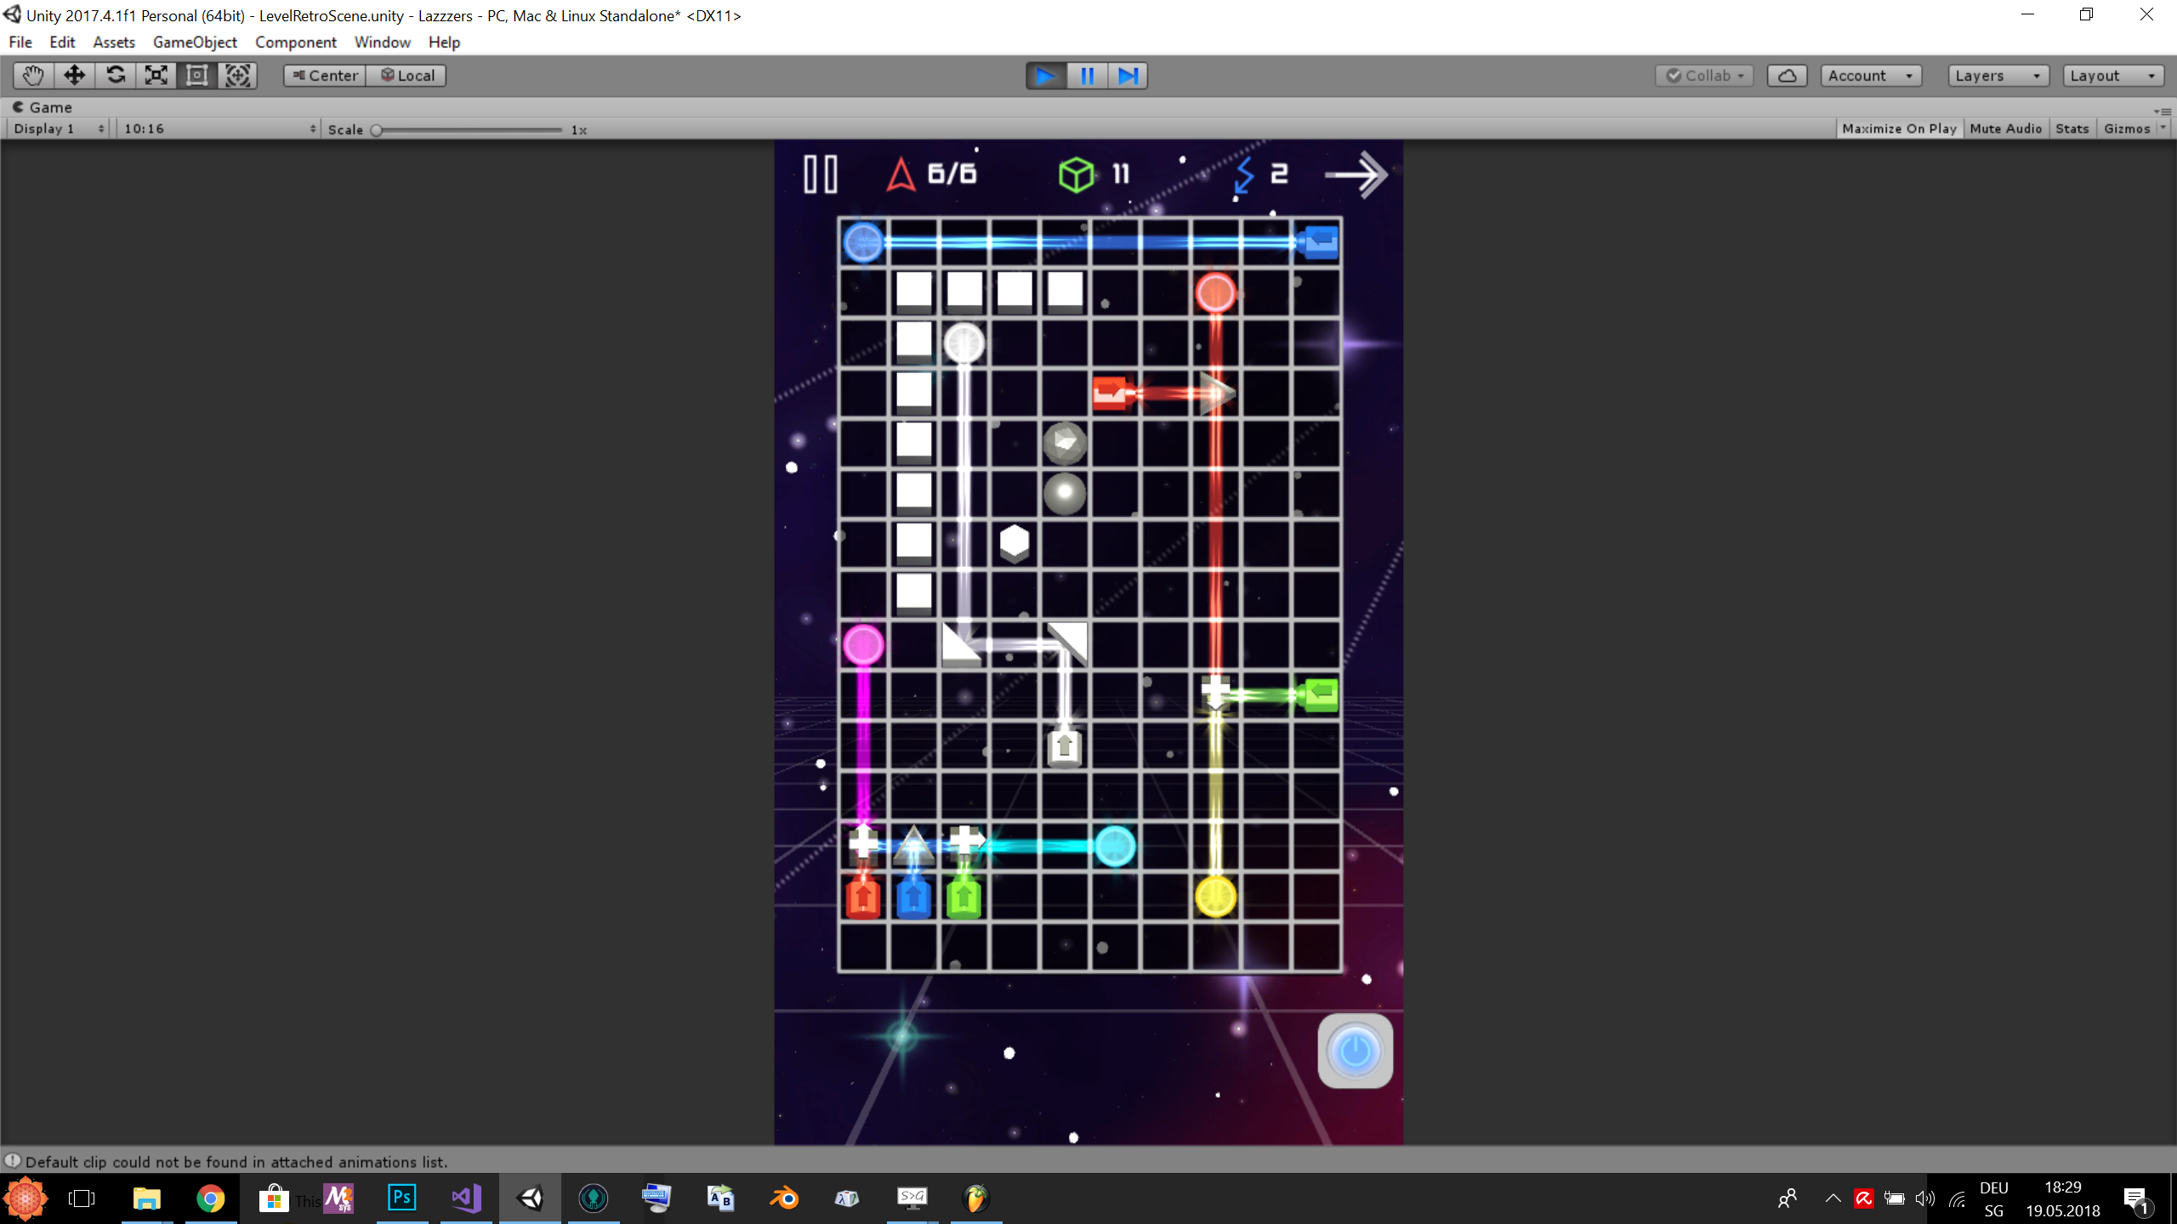Click the Center pivot button

(325, 76)
